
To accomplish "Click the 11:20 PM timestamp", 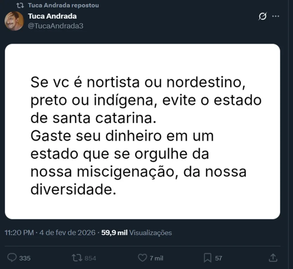I will (19, 233).
